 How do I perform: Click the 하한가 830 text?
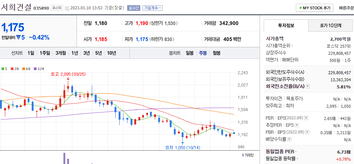162,39
